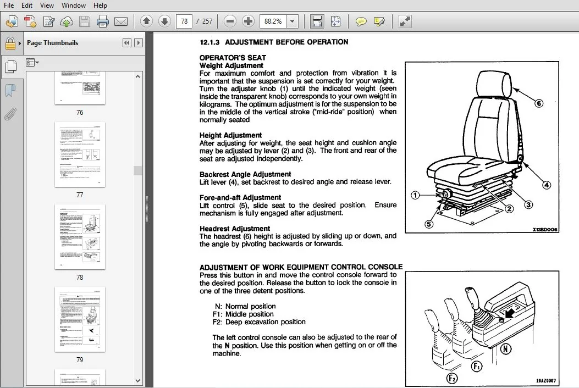The height and width of the screenshot is (388, 579).
Task: Click the operator seat diagram image
Action: point(482,147)
